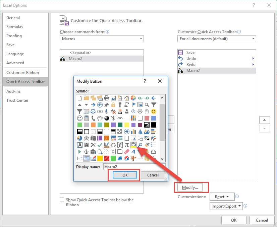Pick the clock symbol
Screen dimensions: 277x227
[133, 111]
